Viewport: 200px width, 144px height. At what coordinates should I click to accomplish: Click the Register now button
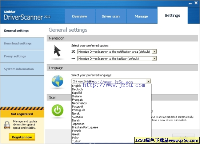(x=22, y=137)
